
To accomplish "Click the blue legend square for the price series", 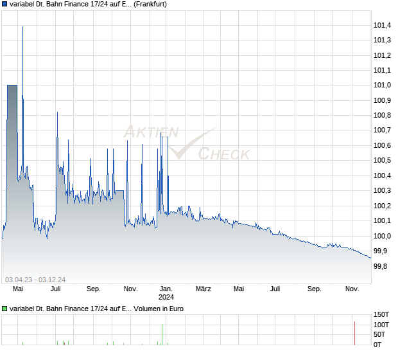I will [x=4, y=4].
